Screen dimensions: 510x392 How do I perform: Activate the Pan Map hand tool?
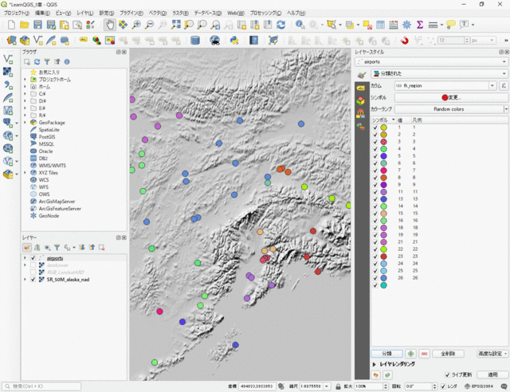110,25
